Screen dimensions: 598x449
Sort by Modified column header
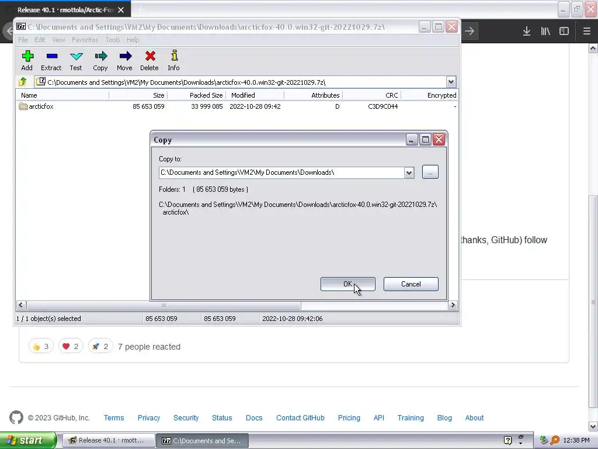click(x=255, y=95)
